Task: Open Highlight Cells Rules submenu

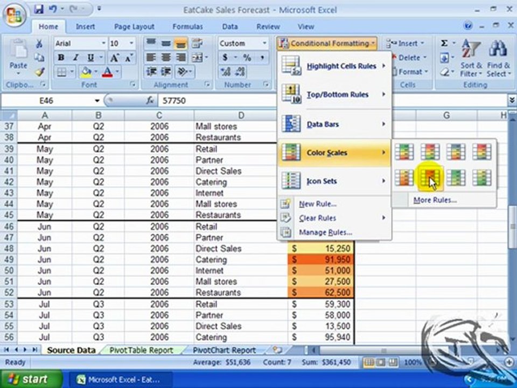Action: pyautogui.click(x=334, y=66)
